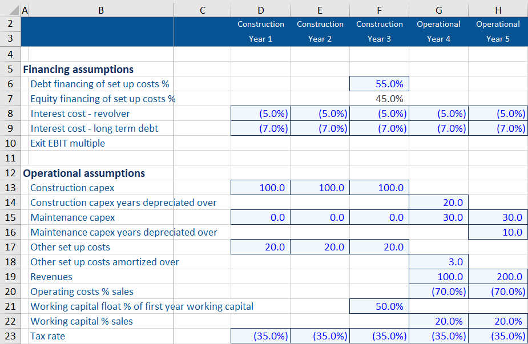Viewport: 528px width, 344px height.
Task: Select the 'Exit EBIT multiple' label cell
Action: (x=68, y=143)
